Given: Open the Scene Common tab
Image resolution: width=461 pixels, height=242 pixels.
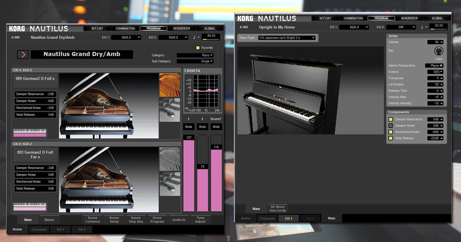Looking at the screenshot, I should tap(93, 220).
